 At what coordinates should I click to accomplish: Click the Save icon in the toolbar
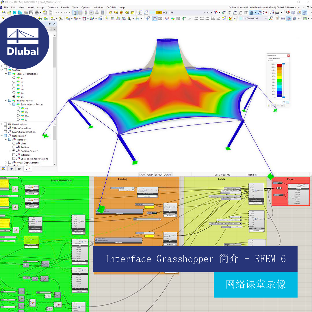tap(31, 12)
